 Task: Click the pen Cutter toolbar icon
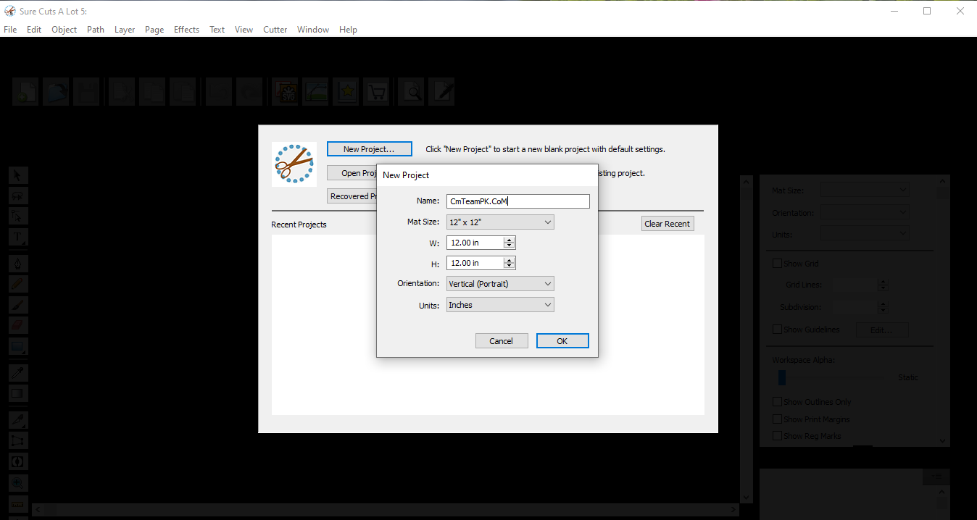click(442, 92)
